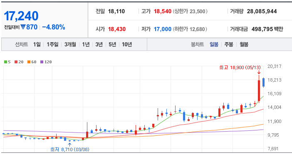This screenshot has height=154, width=292.
Task: Click the orange 60-day moving average swatch
Action: 29,62
